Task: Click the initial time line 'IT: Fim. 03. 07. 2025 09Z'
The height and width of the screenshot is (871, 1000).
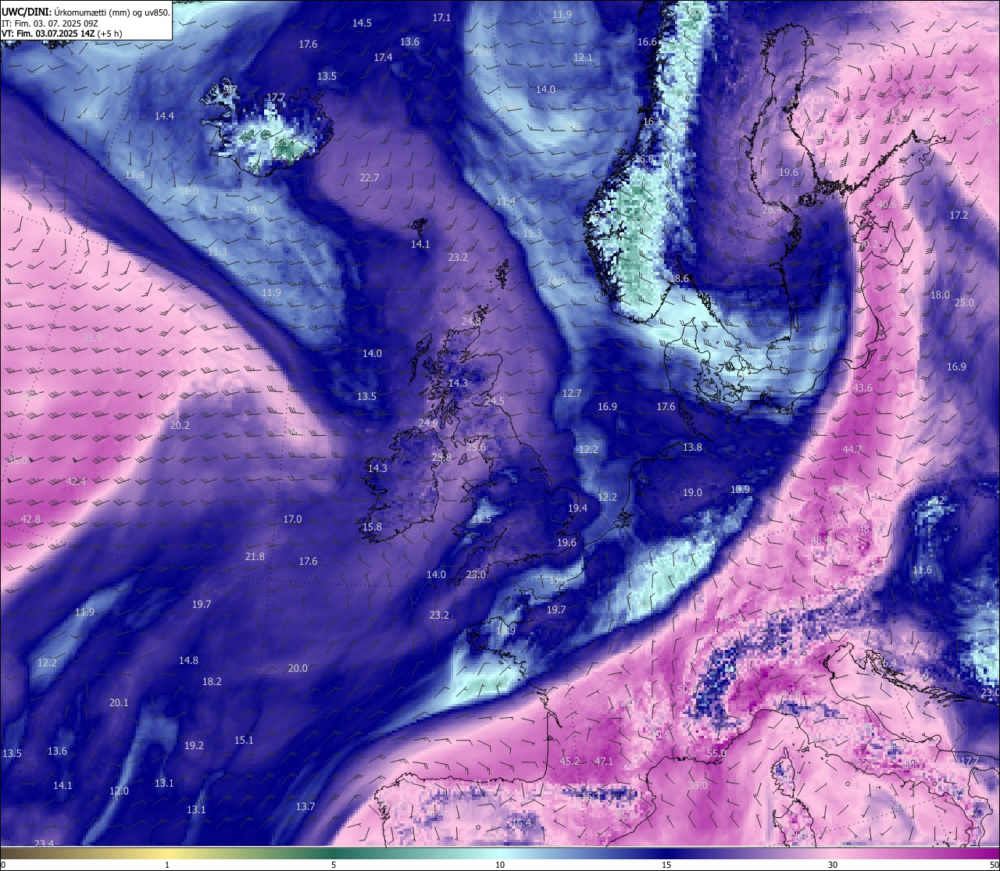Action: point(49,23)
